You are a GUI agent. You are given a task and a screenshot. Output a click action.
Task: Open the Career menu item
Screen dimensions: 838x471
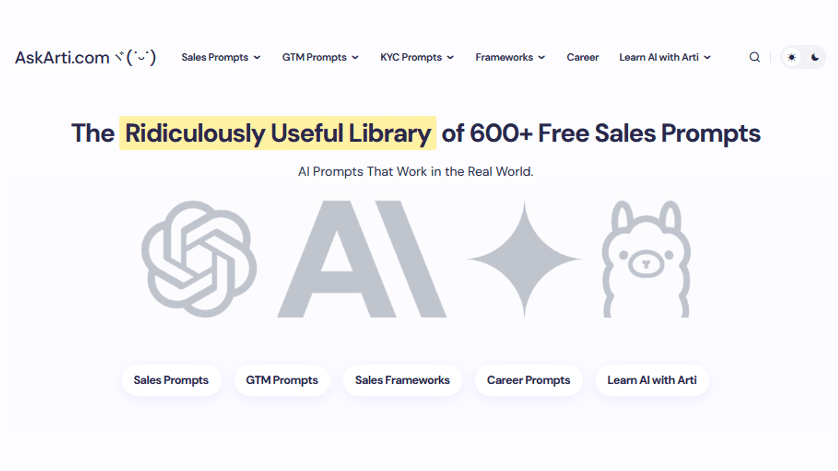pos(582,57)
